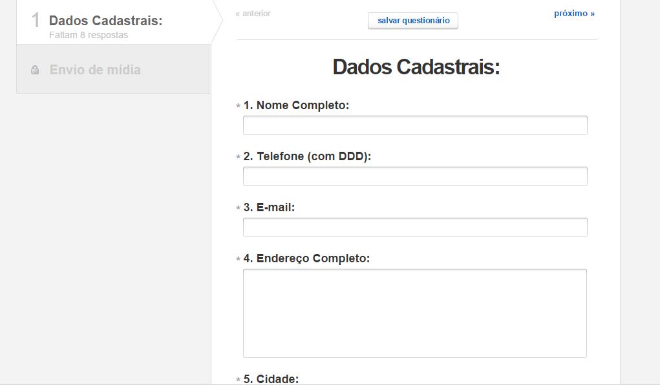Click the '4. Endereço Completo' question label
Screen dimensions: 660x385
point(306,258)
